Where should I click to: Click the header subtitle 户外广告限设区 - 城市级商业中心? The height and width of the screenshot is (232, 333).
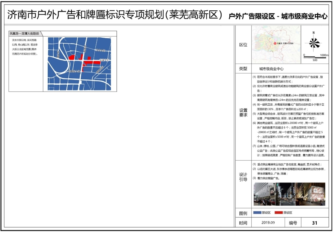[x=278, y=16]
